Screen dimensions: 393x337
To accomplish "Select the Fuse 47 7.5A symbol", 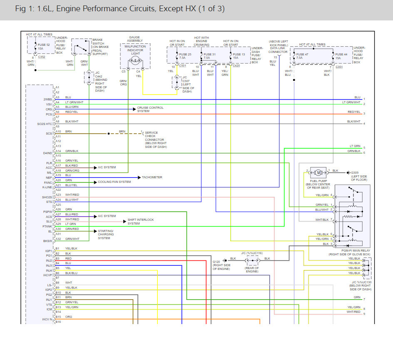I will tap(295, 55).
